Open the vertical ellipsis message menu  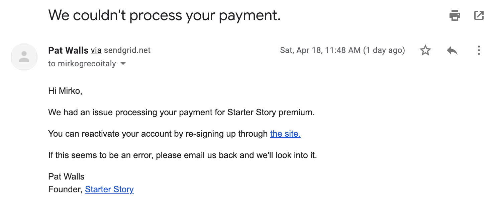(479, 50)
